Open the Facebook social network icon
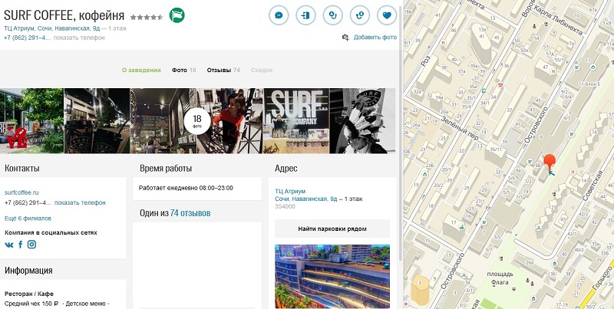Image resolution: width=614 pixels, height=309 pixels. (21, 245)
